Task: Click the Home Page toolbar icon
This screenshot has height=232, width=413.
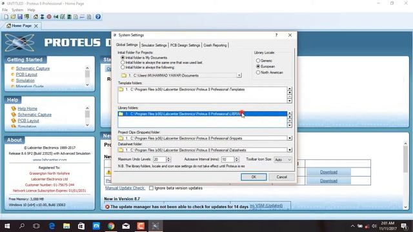Action: pyautogui.click(x=35, y=17)
